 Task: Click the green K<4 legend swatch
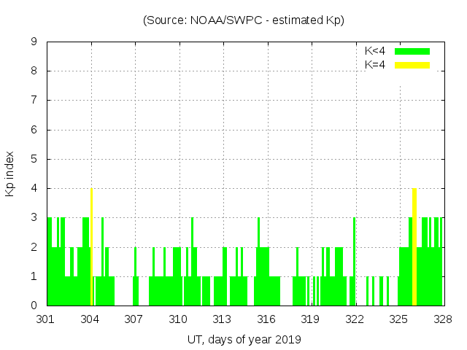[x=412, y=51]
